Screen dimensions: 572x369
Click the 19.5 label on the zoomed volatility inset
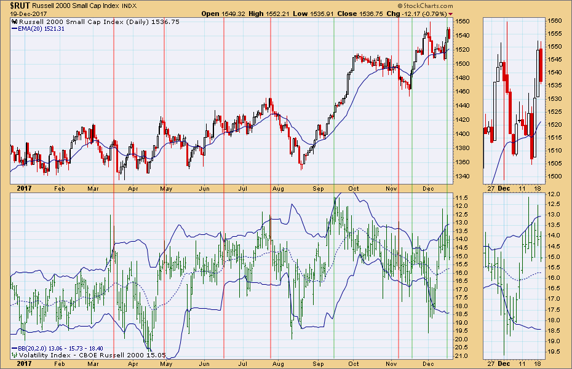pyautogui.click(x=554, y=352)
